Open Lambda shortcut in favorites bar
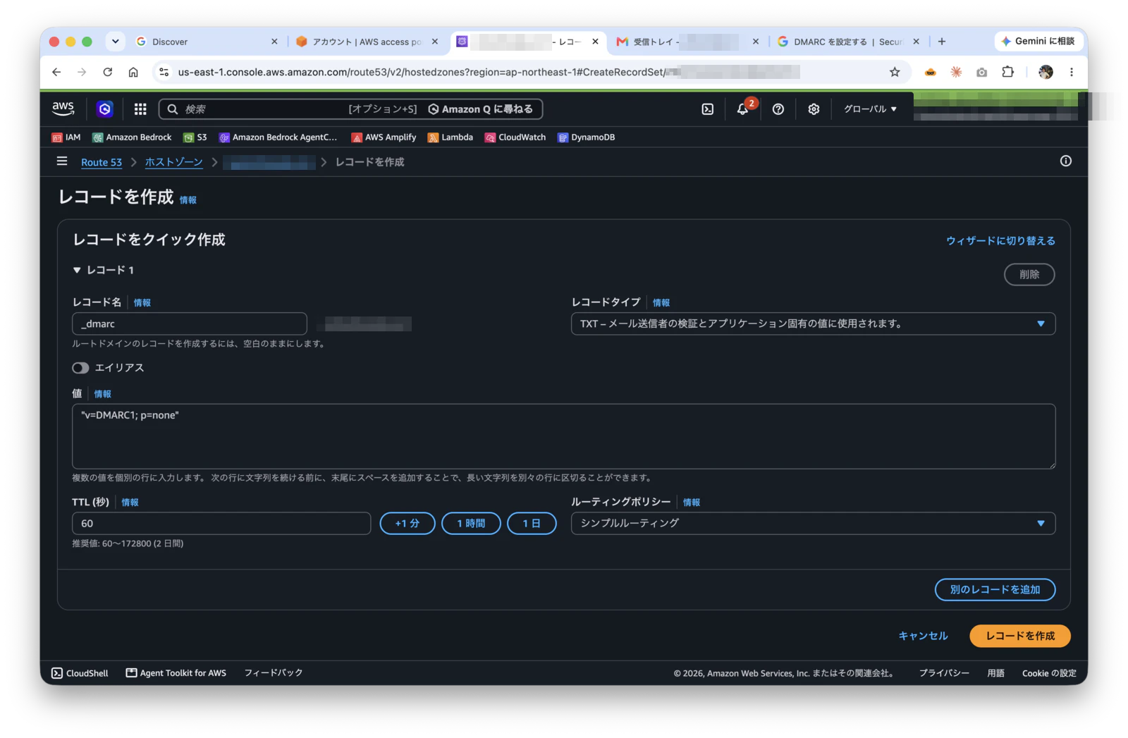Image resolution: width=1128 pixels, height=738 pixels. tap(450, 137)
